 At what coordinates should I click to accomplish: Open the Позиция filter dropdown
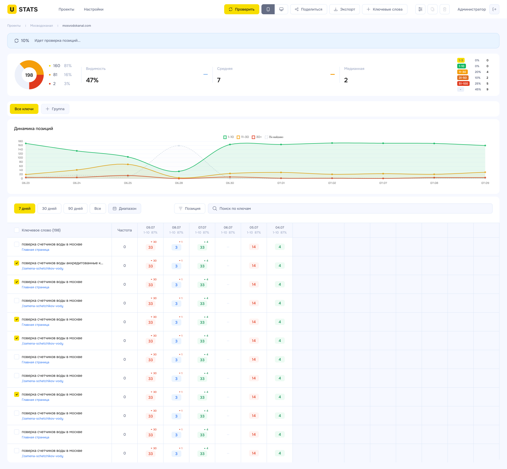coord(190,208)
